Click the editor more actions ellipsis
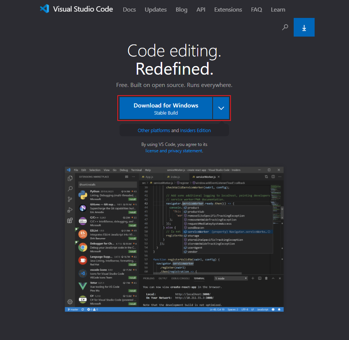 click(x=280, y=177)
